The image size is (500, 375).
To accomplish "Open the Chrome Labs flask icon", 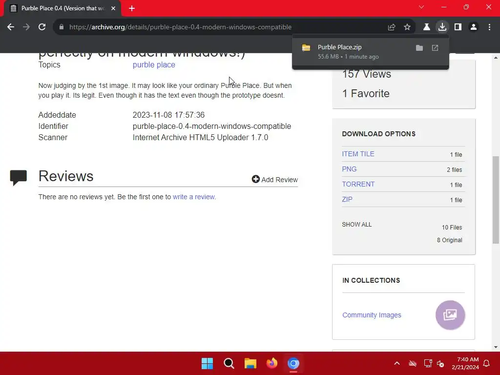I will click(x=427, y=27).
